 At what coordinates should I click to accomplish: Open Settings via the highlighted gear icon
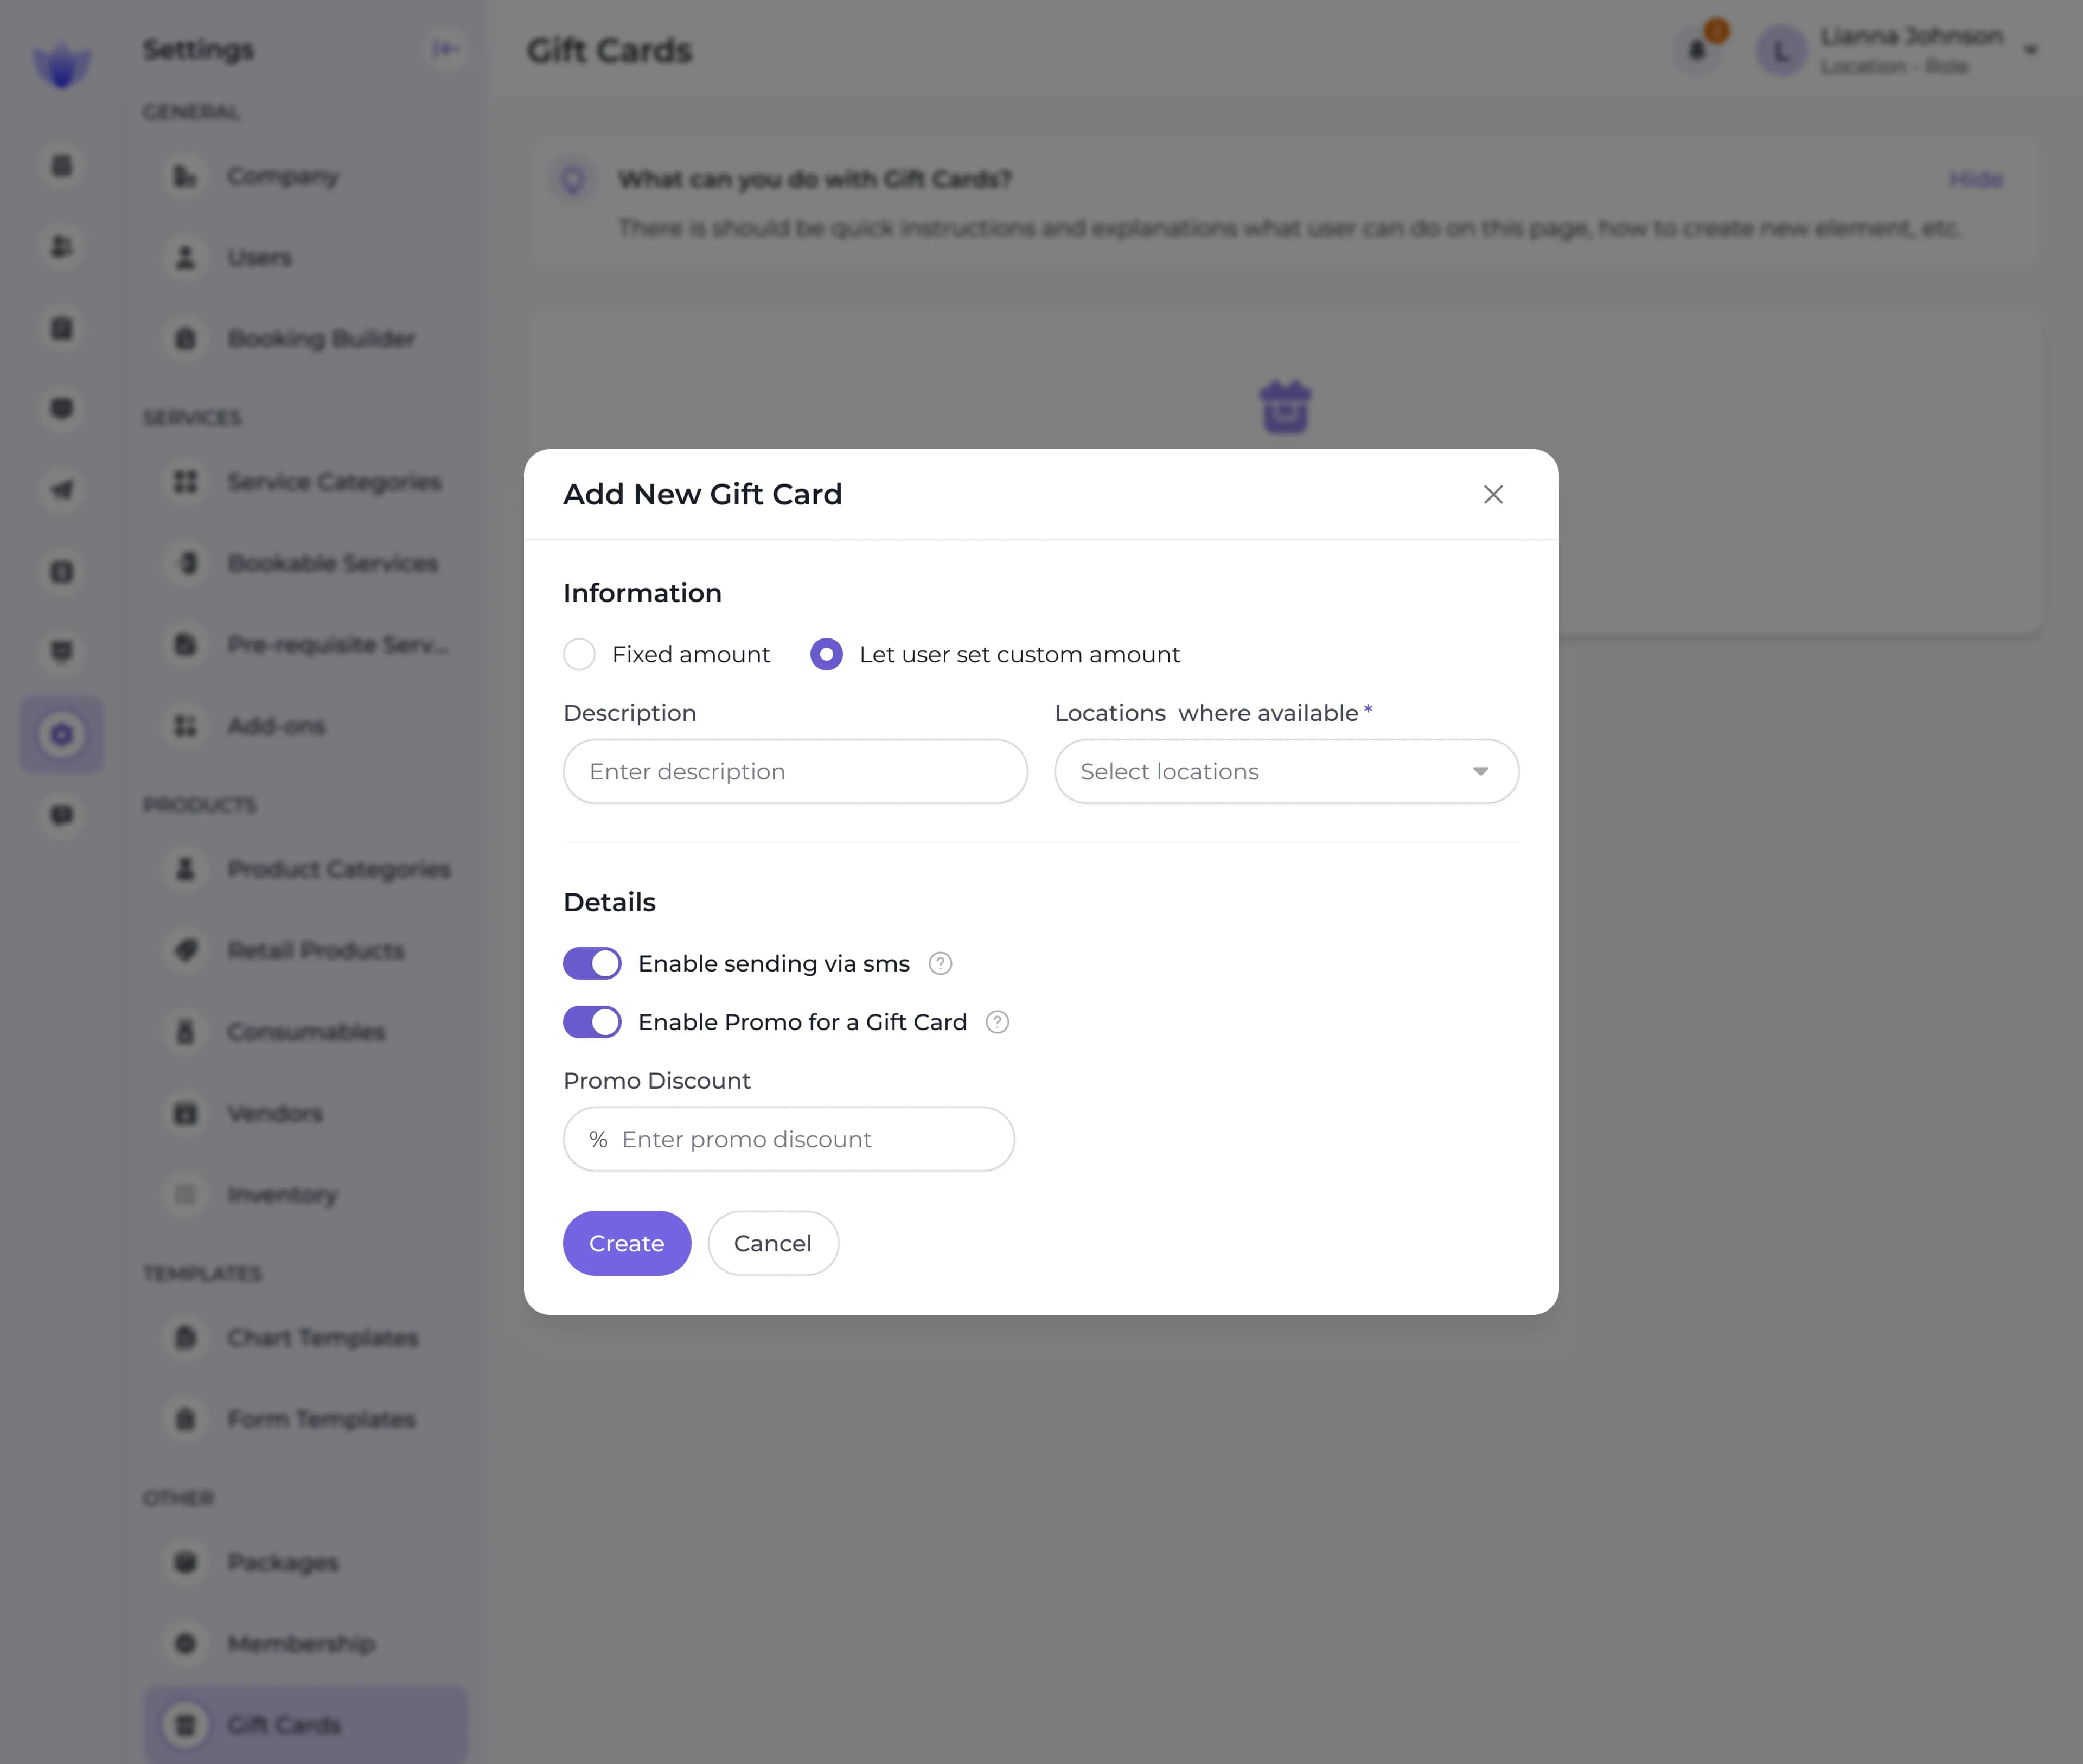[x=62, y=735]
